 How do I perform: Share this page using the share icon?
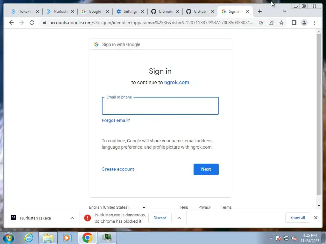coord(271,23)
